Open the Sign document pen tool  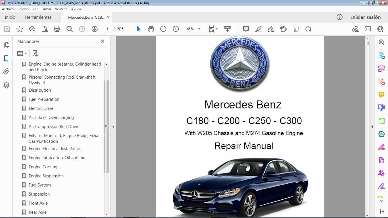[x=271, y=29]
